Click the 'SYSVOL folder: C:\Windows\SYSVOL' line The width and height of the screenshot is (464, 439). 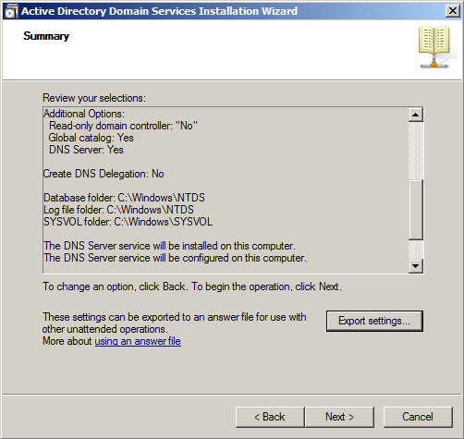[x=128, y=222]
